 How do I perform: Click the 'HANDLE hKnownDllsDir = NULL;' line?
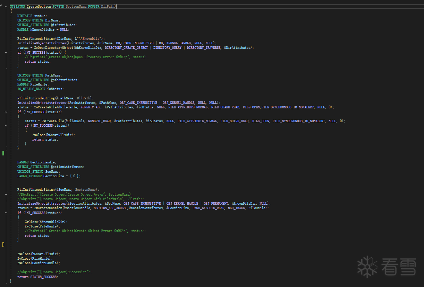[43, 29]
